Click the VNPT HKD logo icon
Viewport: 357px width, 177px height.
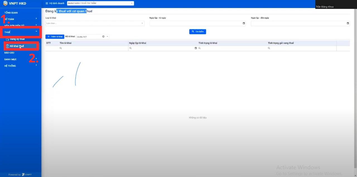point(5,3)
